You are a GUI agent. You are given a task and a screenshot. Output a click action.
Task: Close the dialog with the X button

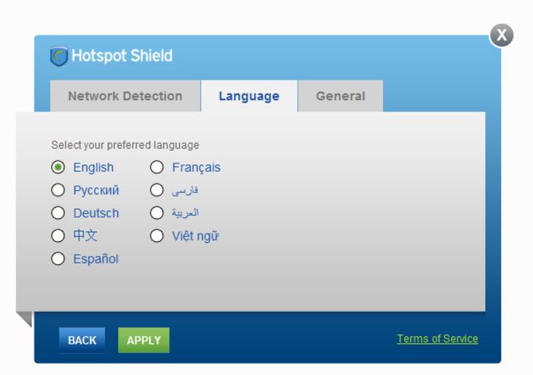click(501, 35)
